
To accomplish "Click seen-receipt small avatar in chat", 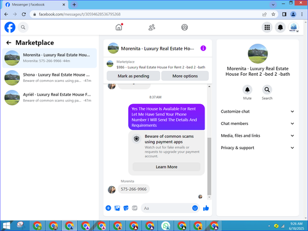I will 200,197.
